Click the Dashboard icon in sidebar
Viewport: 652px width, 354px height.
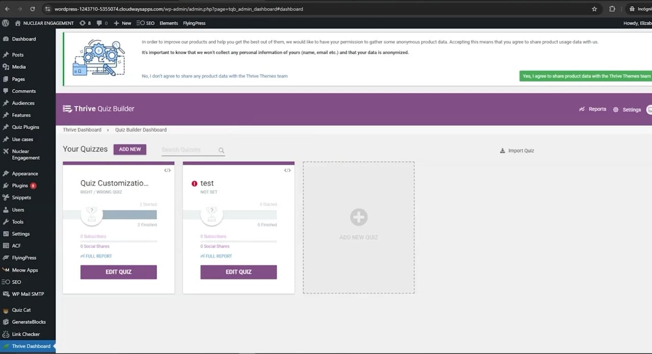(6, 39)
